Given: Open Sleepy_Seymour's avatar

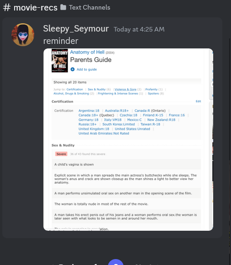Looking at the screenshot, I should coord(23,35).
